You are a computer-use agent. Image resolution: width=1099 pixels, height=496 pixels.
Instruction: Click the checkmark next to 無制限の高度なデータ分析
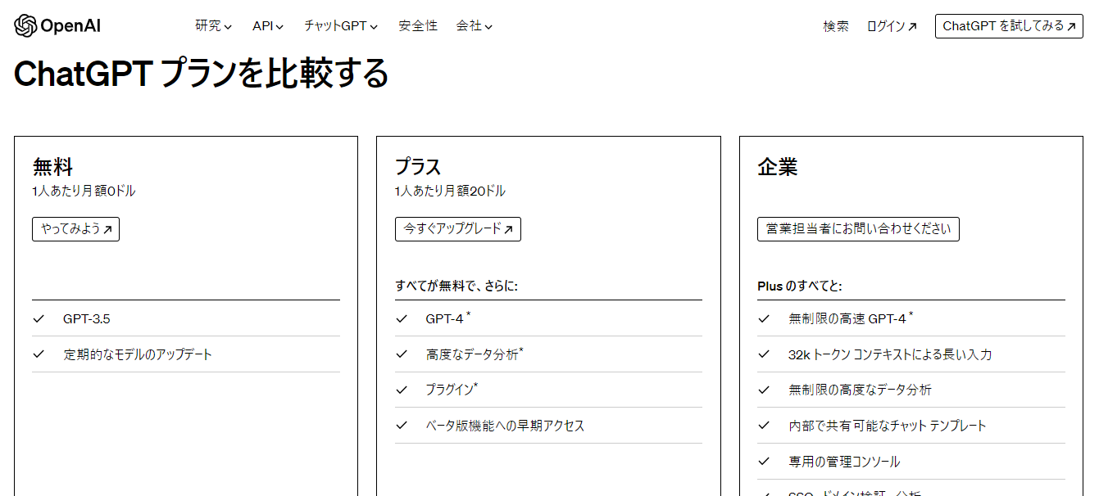[764, 390]
